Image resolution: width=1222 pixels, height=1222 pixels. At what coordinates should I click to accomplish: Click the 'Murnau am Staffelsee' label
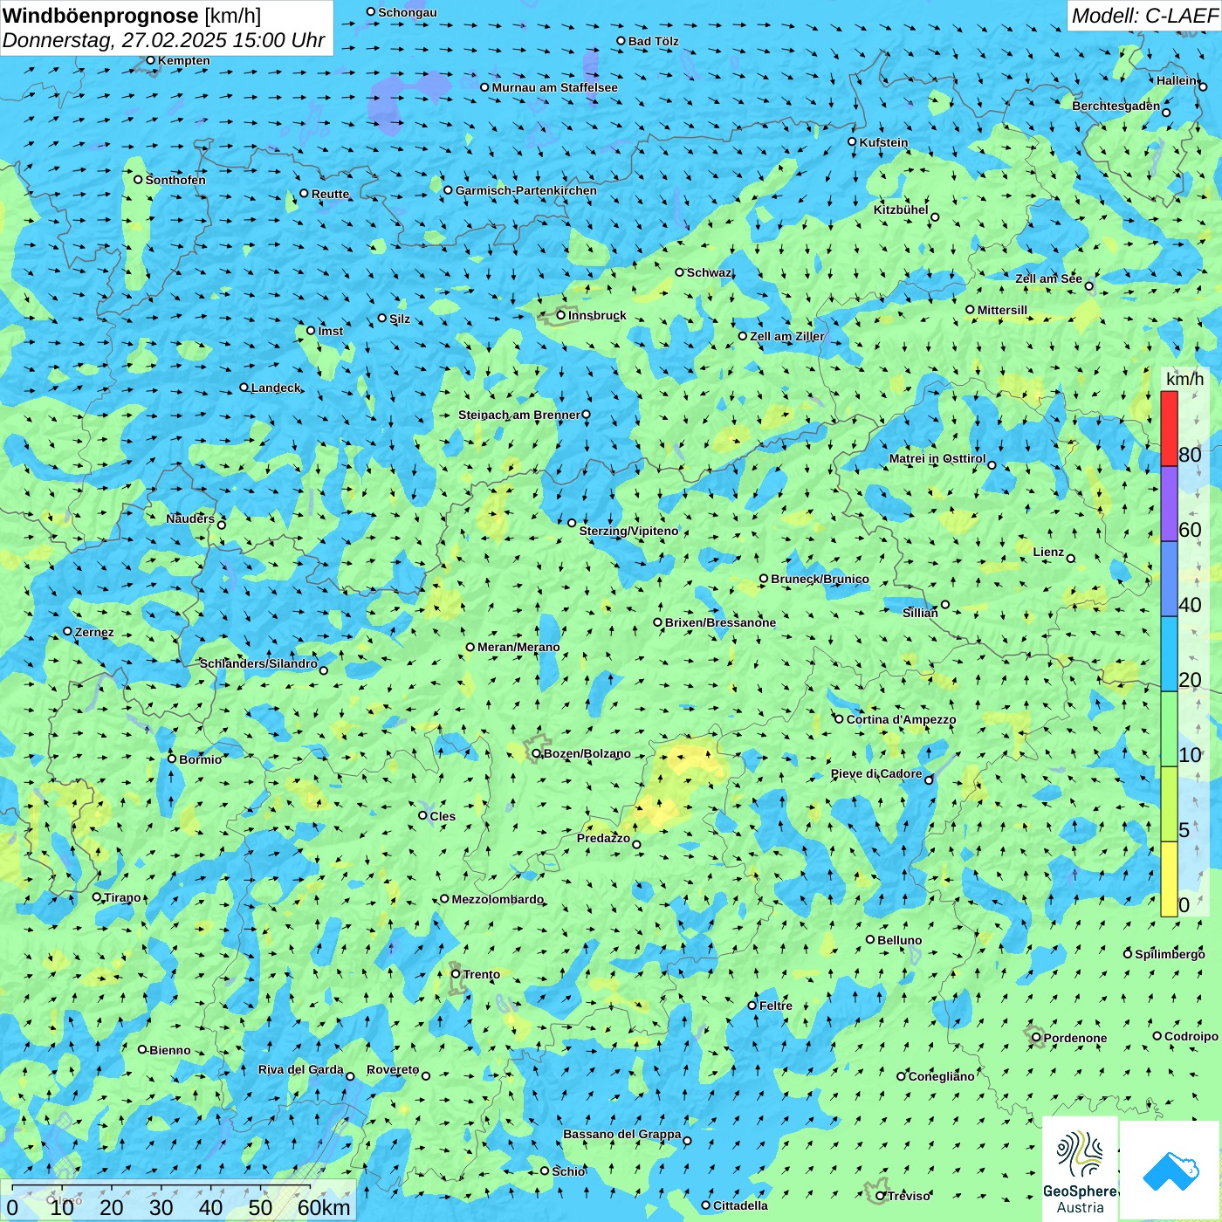click(x=554, y=87)
